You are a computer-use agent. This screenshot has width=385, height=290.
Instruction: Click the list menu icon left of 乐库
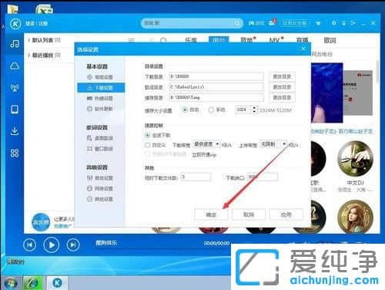132,40
